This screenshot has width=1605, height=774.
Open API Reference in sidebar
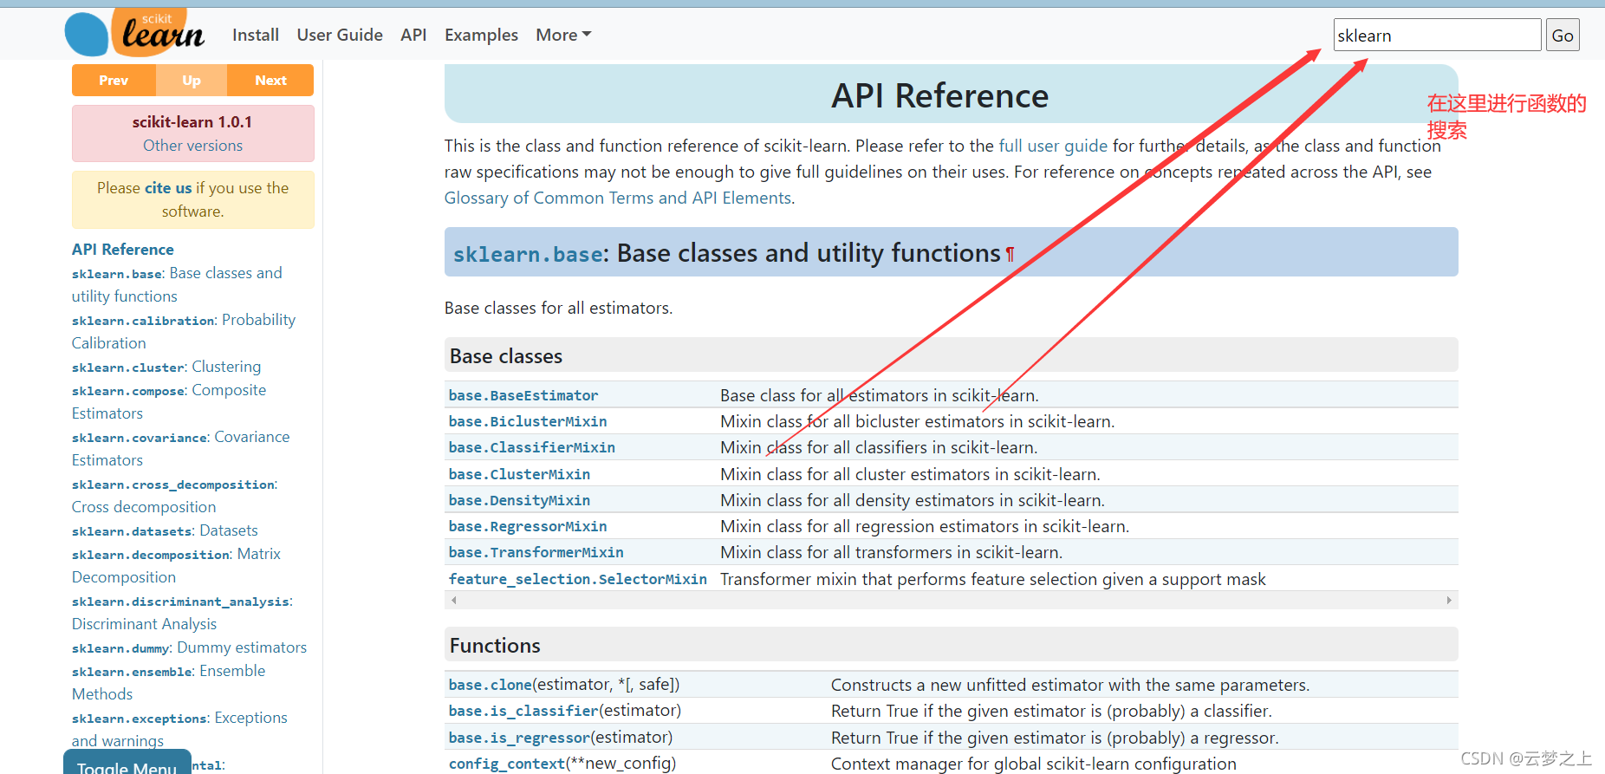point(123,250)
